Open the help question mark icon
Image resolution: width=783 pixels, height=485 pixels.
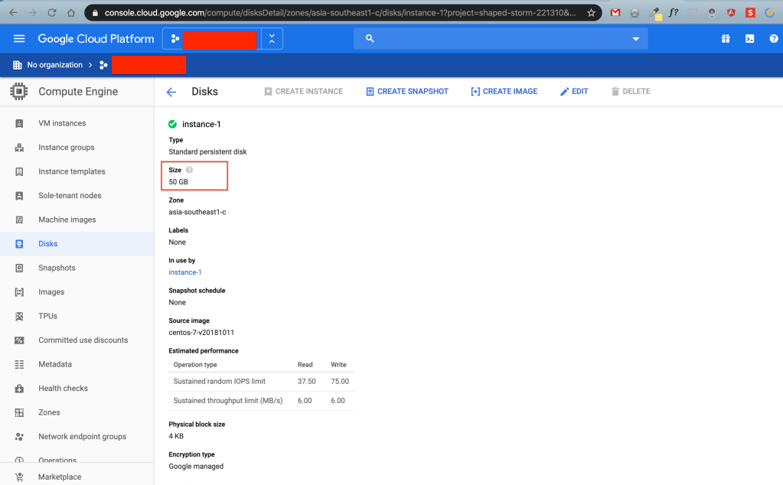point(773,39)
